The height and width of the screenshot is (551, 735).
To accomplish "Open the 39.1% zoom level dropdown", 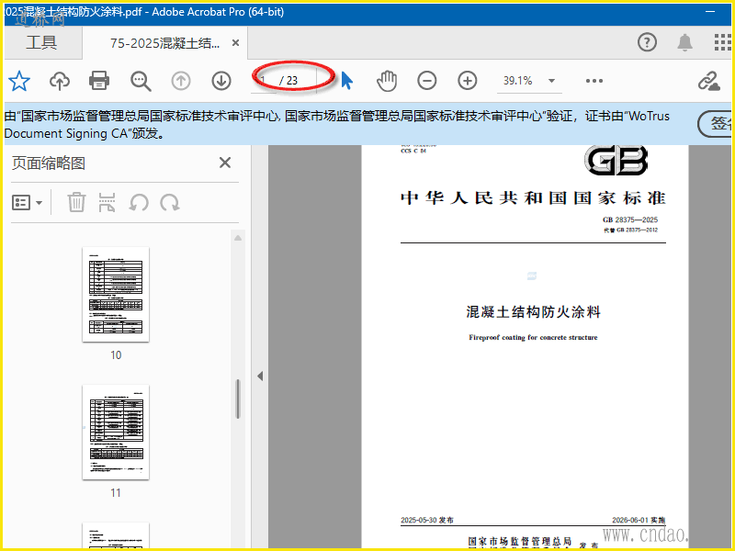I will pyautogui.click(x=552, y=81).
